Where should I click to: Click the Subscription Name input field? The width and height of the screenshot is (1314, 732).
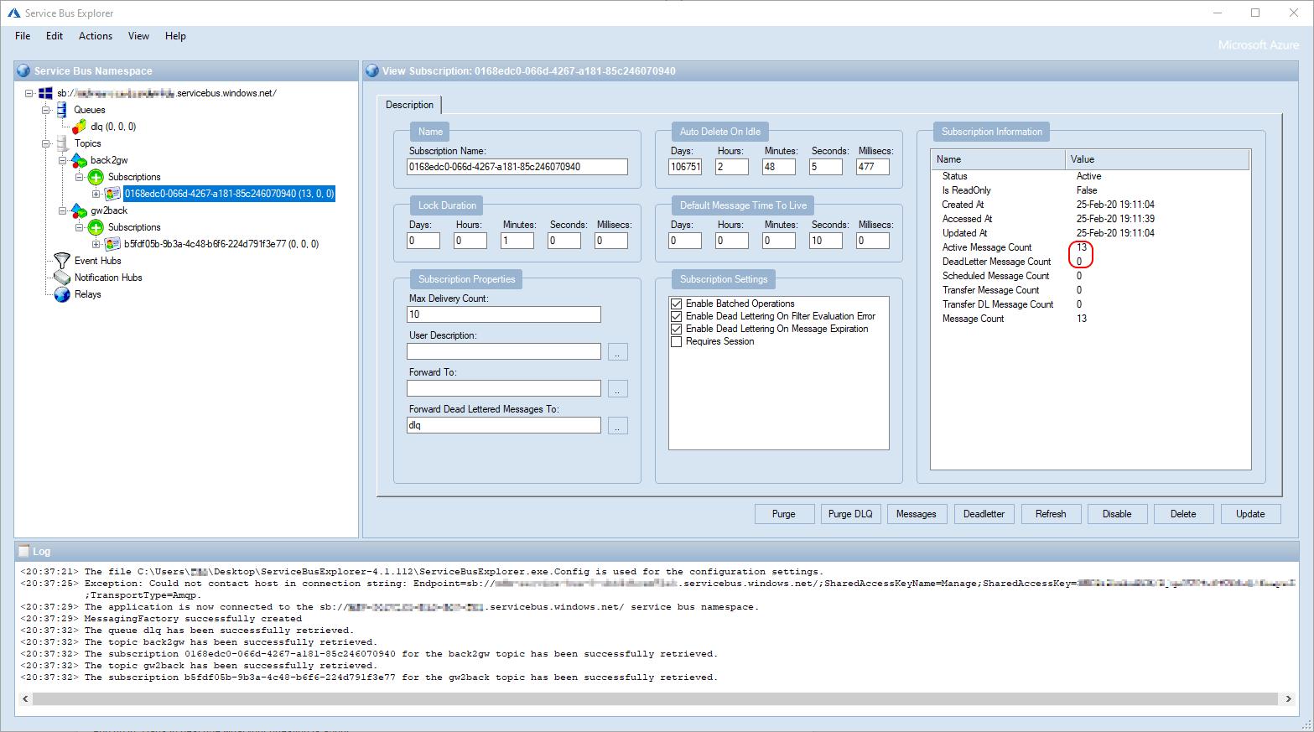(x=517, y=167)
